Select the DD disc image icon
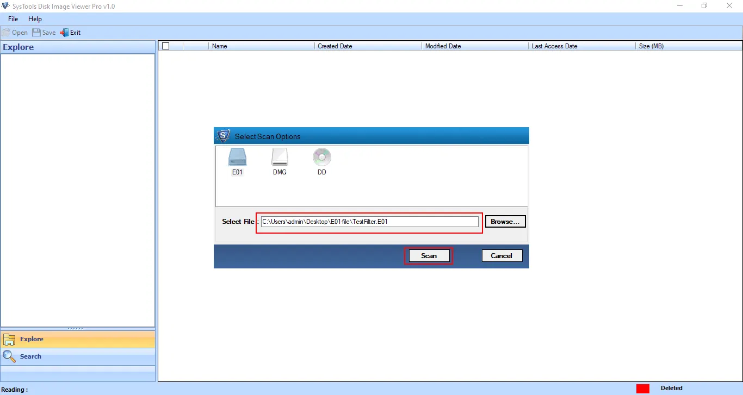 click(x=322, y=158)
